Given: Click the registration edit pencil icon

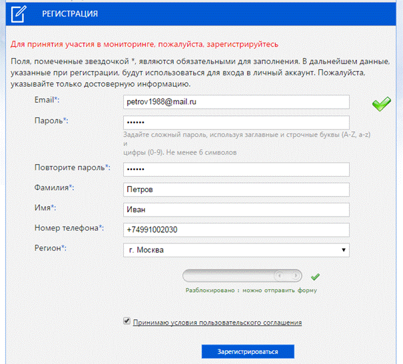Looking at the screenshot, I should [x=19, y=13].
